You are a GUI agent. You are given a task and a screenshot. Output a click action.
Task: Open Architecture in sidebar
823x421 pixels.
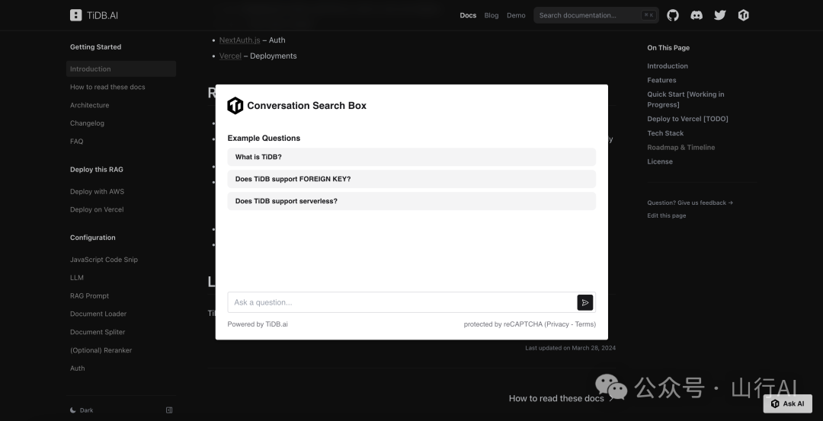click(x=90, y=105)
